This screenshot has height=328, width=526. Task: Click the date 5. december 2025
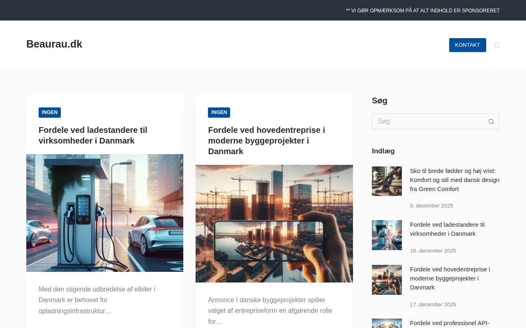pos(431,206)
